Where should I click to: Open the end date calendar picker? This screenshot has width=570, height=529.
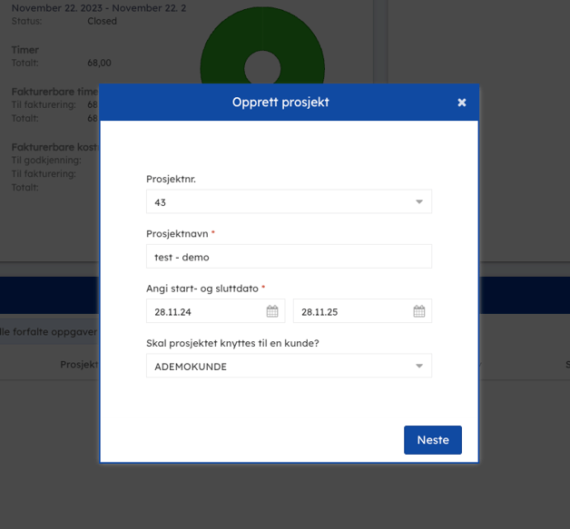click(x=419, y=311)
